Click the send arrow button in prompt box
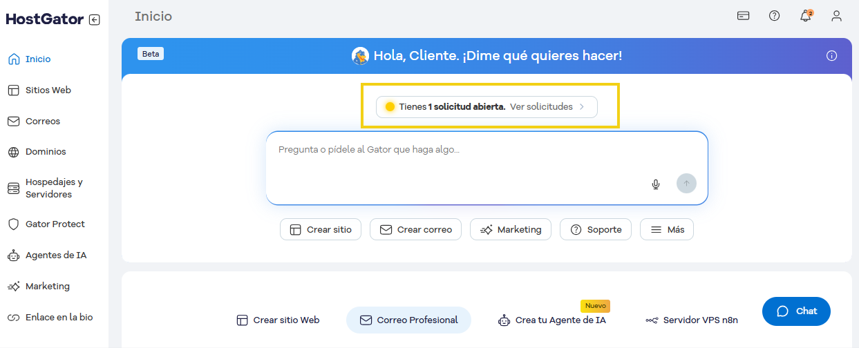859x348 pixels. pyautogui.click(x=686, y=183)
